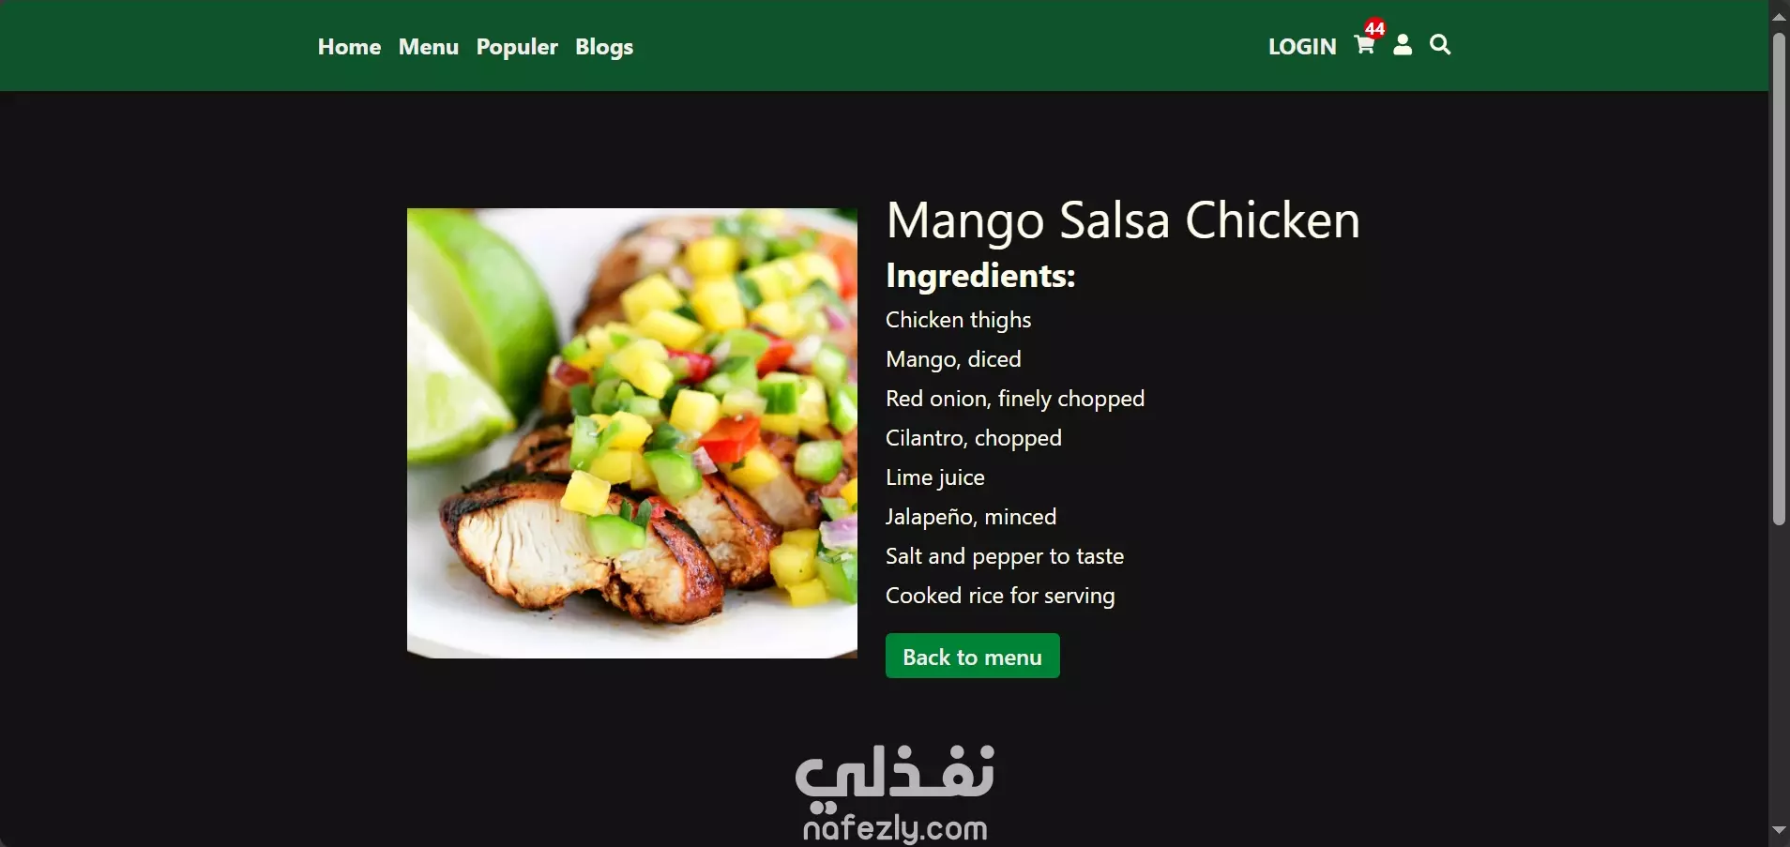Open the Menu nav link

429,47
